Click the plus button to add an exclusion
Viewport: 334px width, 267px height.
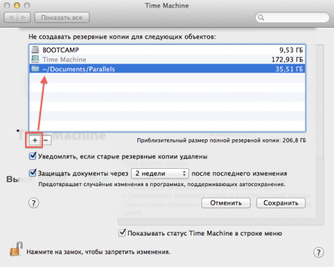coord(35,141)
